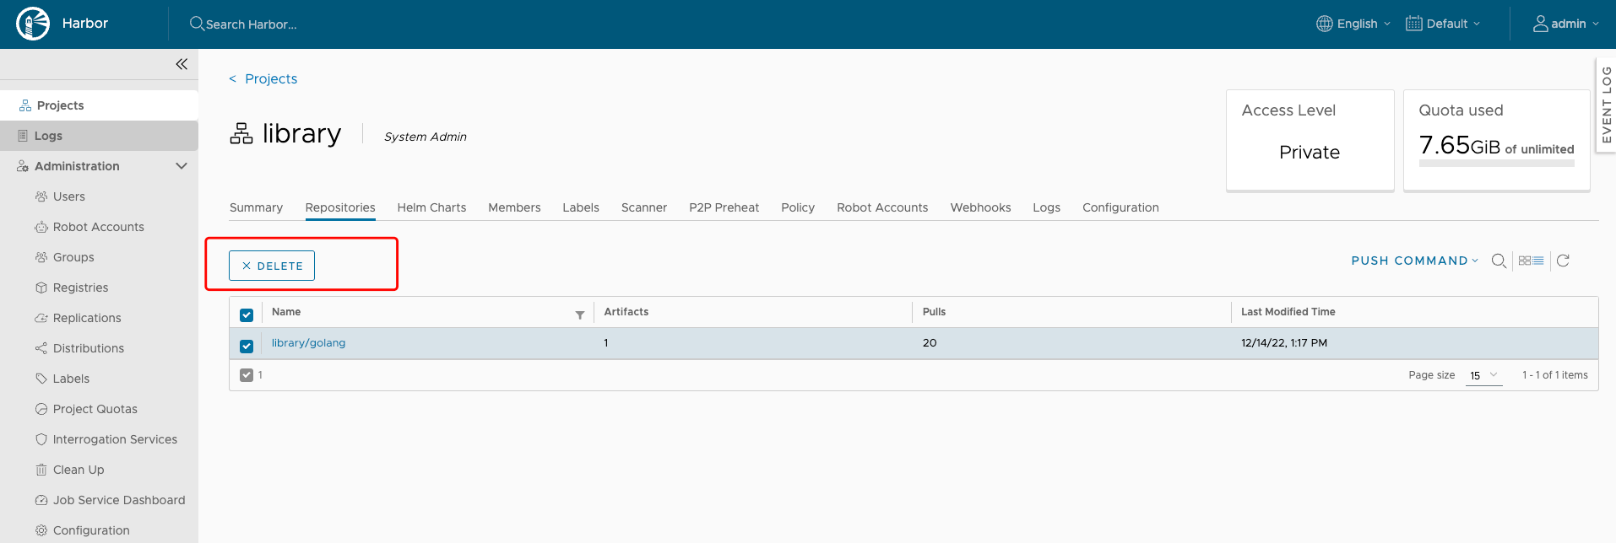Click the repository search magnifier icon
The image size is (1616, 543).
tap(1499, 261)
